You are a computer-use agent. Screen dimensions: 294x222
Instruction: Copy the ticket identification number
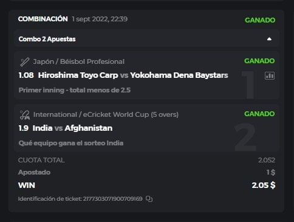point(149,199)
